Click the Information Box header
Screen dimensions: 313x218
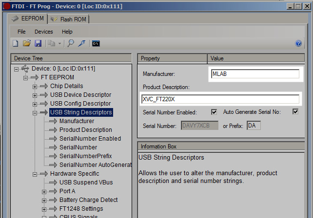221,146
